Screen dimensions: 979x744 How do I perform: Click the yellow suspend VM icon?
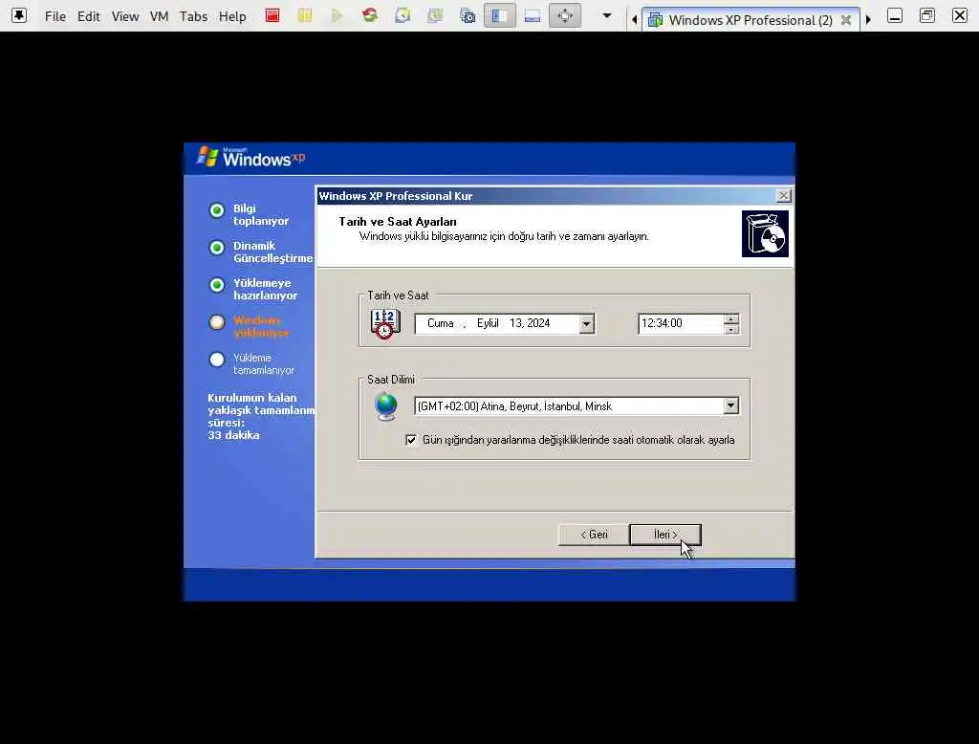coord(305,15)
